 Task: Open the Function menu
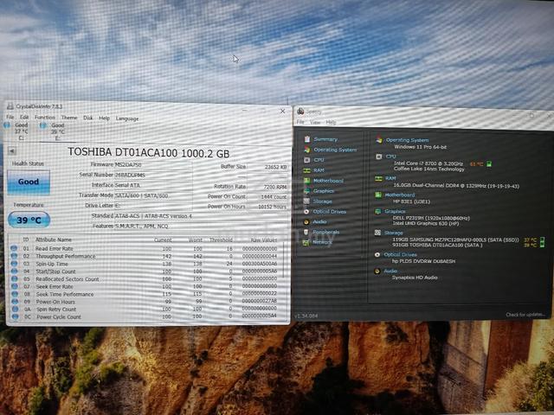click(x=45, y=118)
